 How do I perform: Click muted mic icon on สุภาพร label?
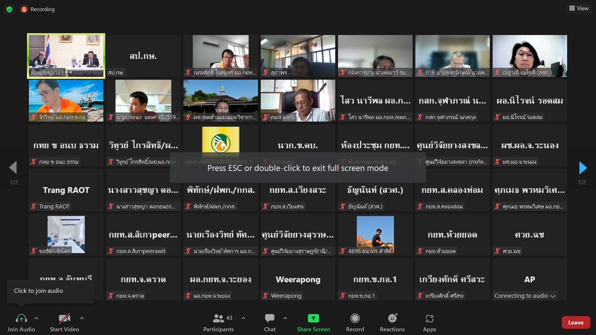[266, 72]
